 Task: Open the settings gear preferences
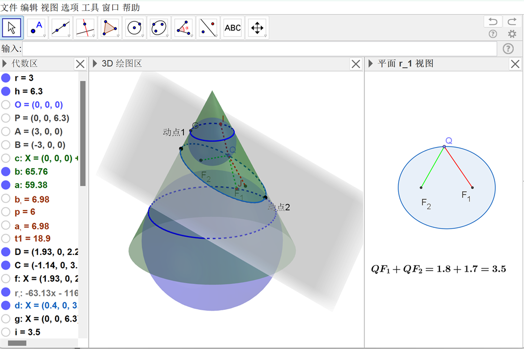click(512, 34)
